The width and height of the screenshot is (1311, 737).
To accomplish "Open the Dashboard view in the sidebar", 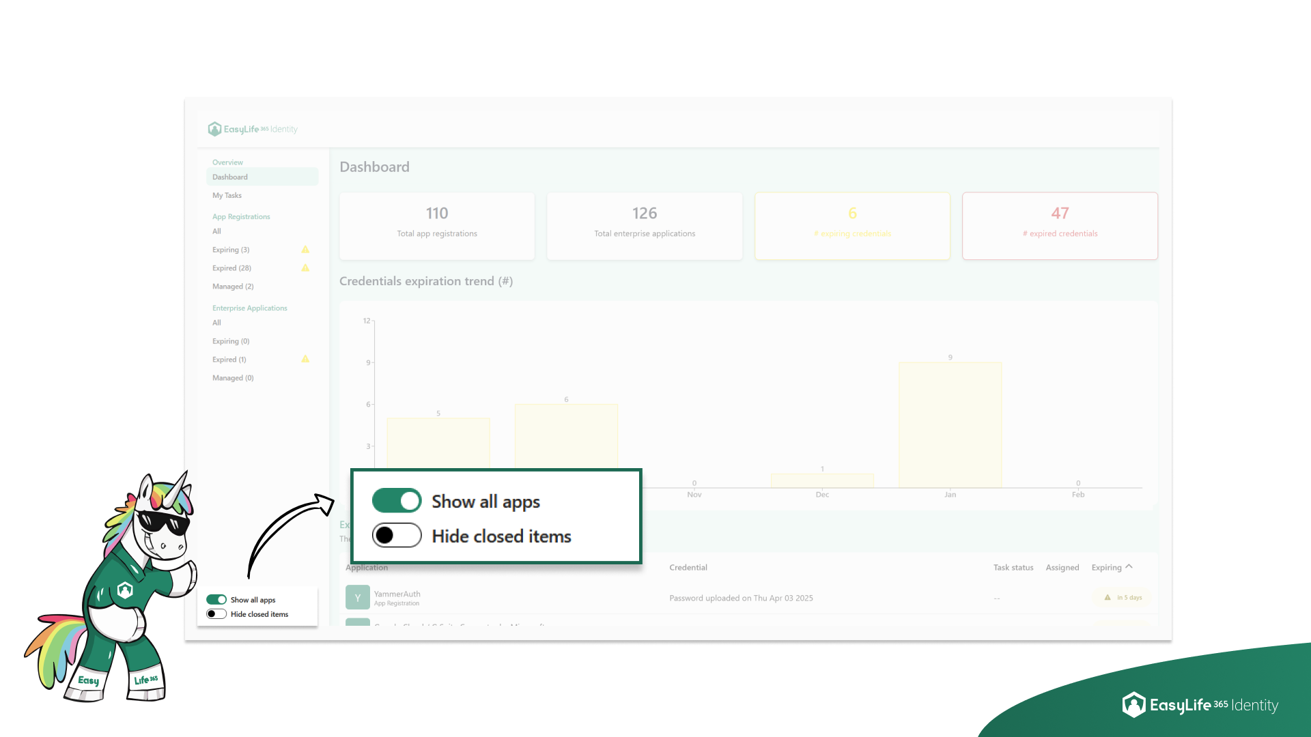I will click(230, 177).
